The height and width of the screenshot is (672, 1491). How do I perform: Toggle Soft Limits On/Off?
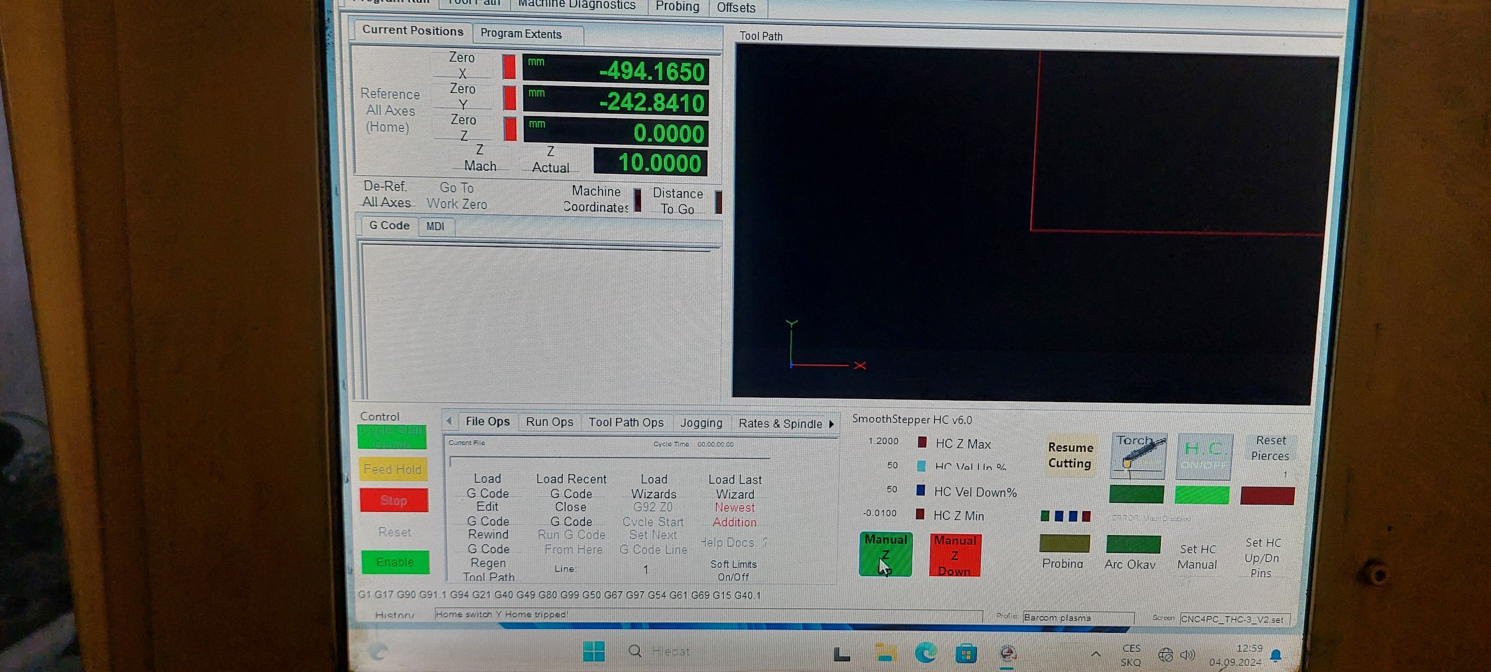[x=733, y=570]
